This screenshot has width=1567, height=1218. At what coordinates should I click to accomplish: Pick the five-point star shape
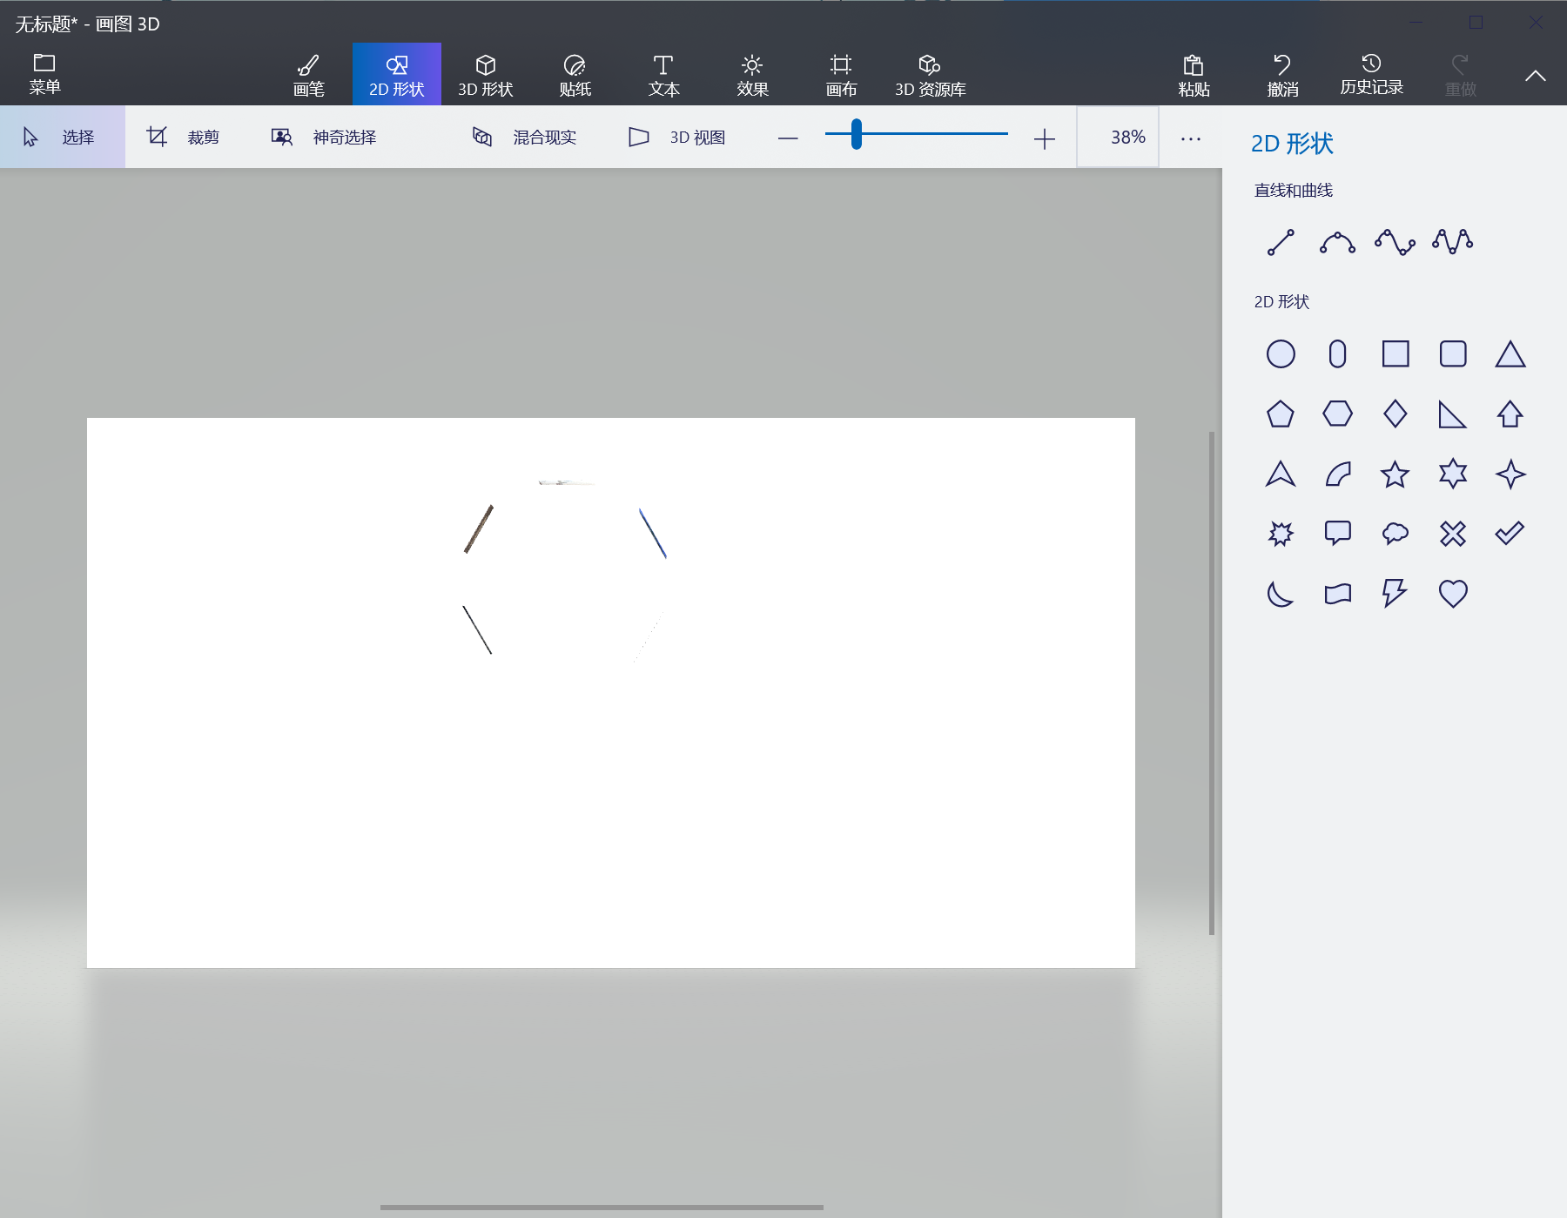[1395, 474]
